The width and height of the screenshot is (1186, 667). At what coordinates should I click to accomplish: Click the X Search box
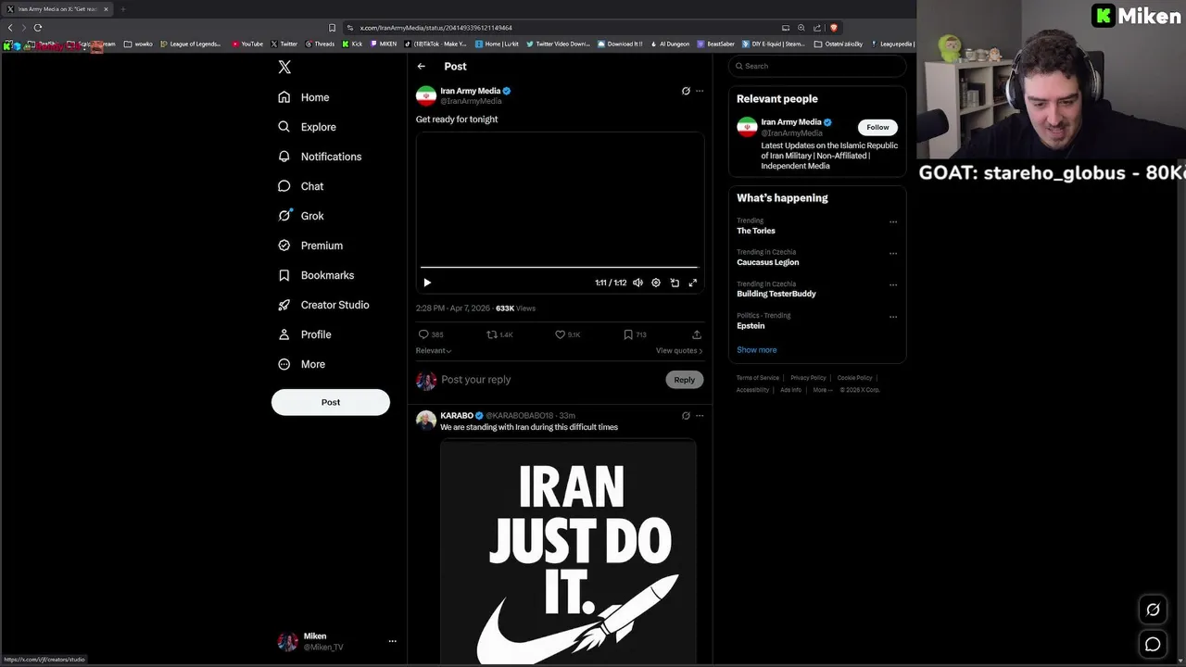pos(817,66)
